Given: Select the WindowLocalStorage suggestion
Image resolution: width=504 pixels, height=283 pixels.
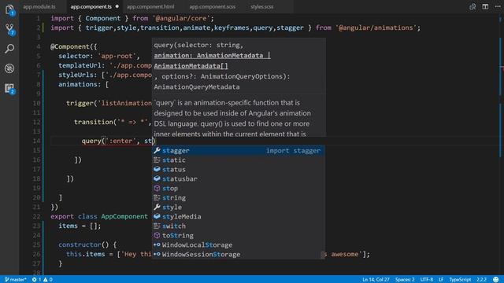Looking at the screenshot, I should click(238, 244).
